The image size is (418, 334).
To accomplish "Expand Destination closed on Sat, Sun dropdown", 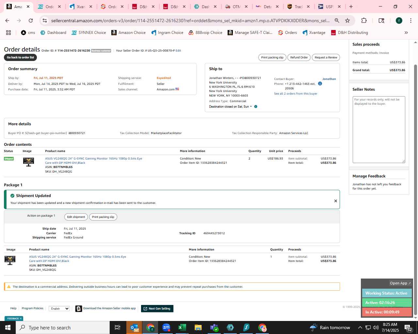I will [231, 107].
